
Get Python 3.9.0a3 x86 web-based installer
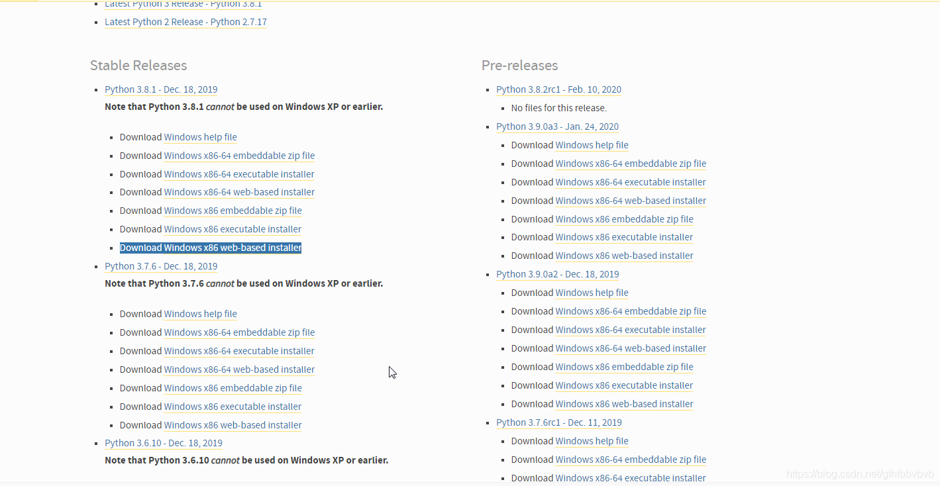[x=624, y=256]
